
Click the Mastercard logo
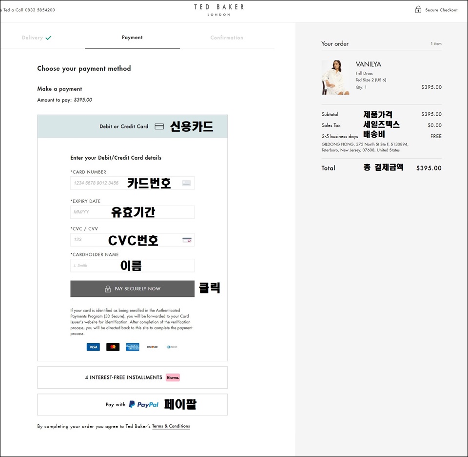point(113,347)
